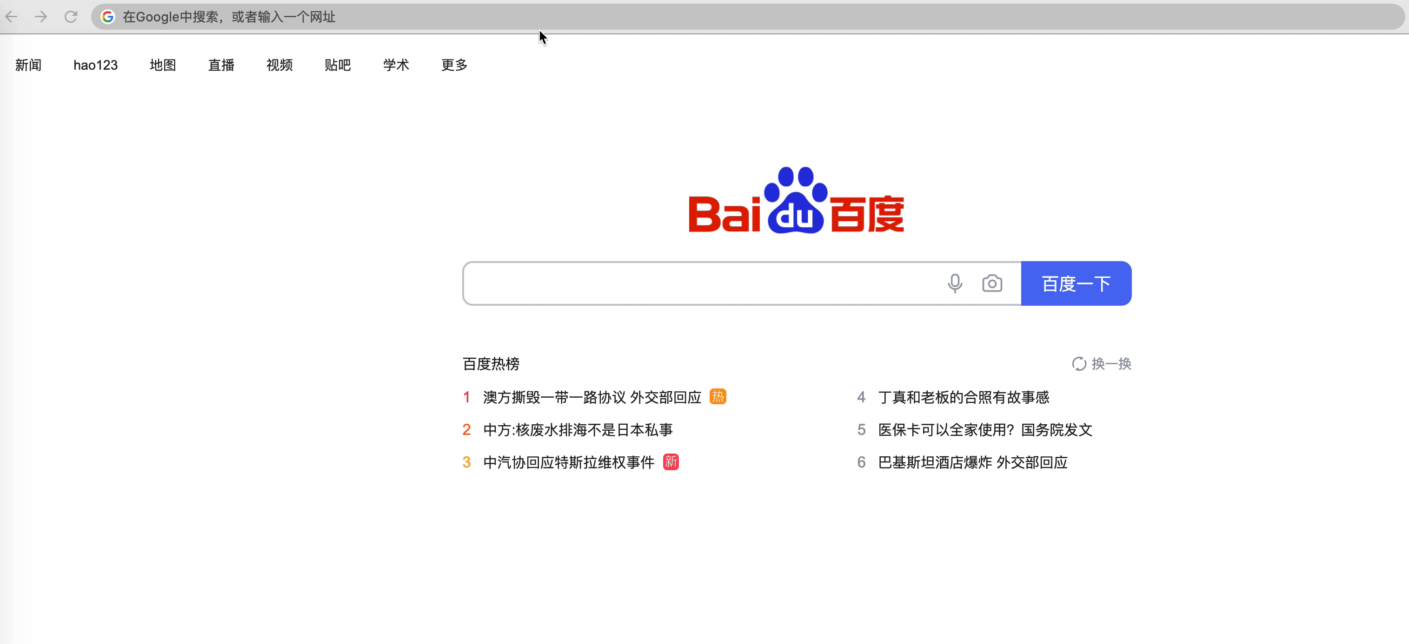Open hot topic 丁真和老板的合照有故事感
The image size is (1409, 644).
tap(963, 397)
